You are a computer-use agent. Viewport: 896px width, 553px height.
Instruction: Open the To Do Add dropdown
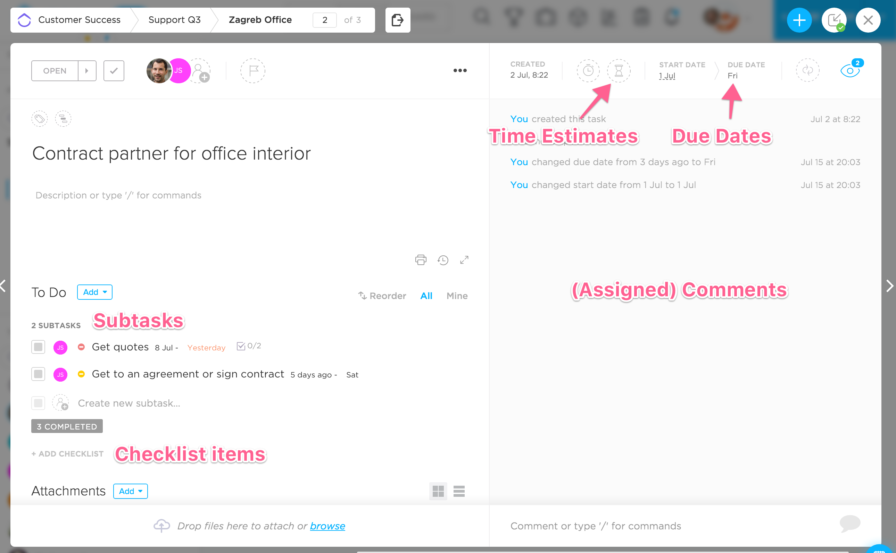(x=94, y=292)
